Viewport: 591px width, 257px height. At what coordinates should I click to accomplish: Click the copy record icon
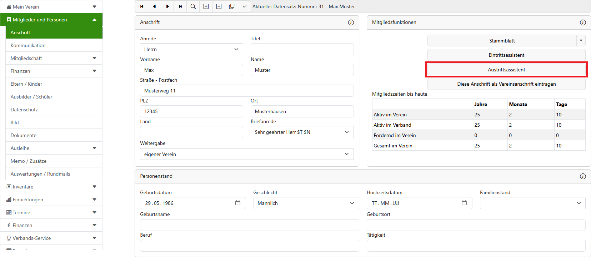[x=232, y=6]
